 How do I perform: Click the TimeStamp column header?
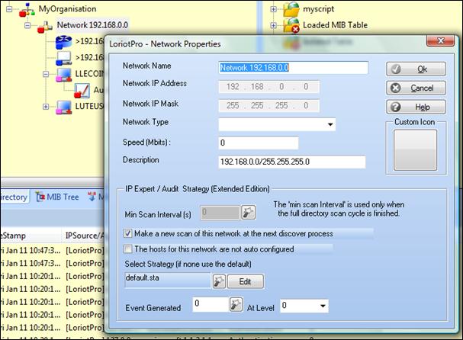[31, 236]
